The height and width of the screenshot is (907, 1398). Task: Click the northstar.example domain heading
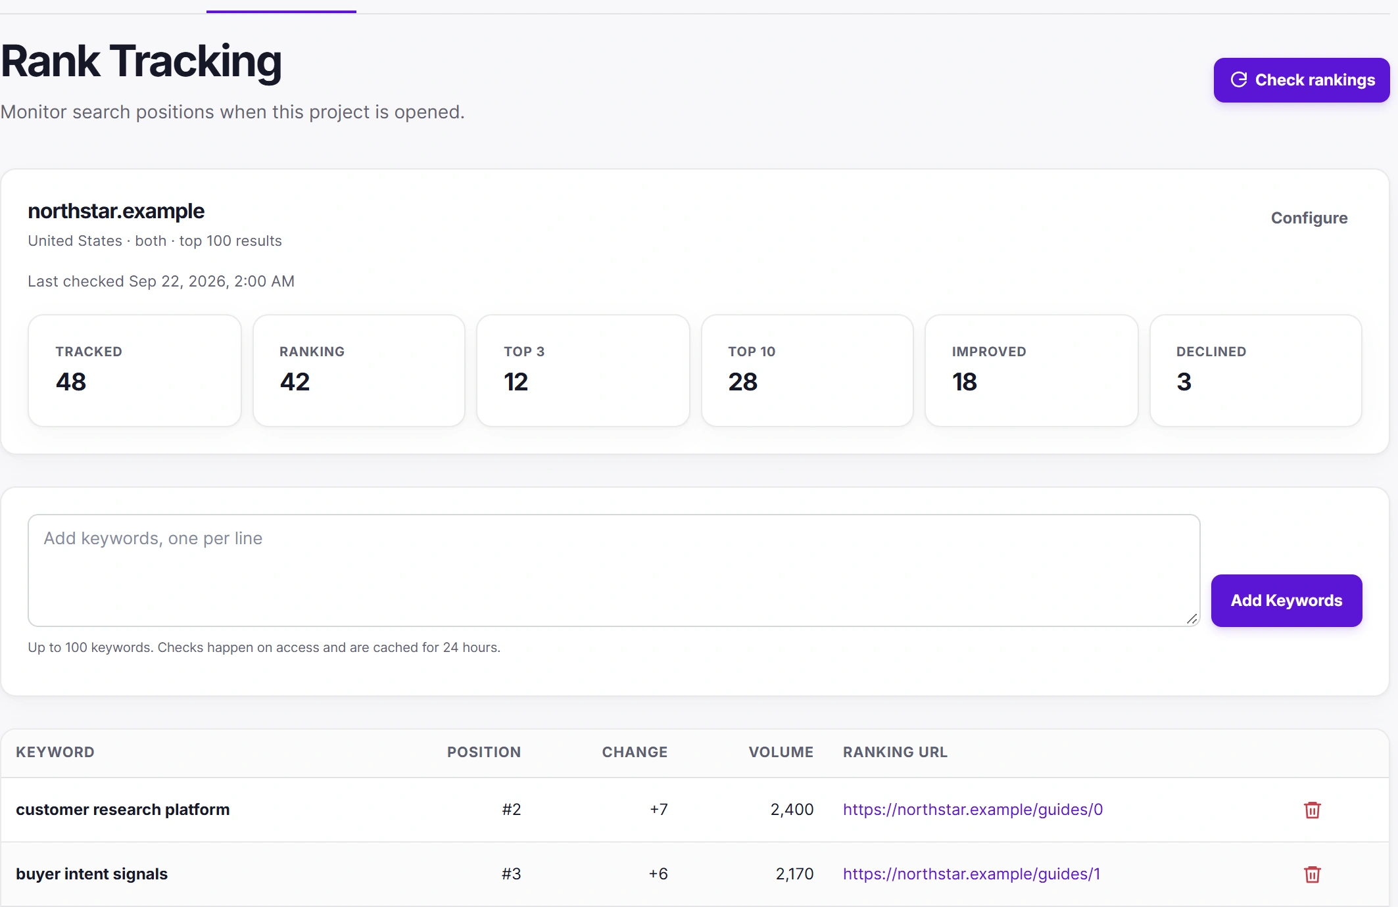[x=116, y=211]
